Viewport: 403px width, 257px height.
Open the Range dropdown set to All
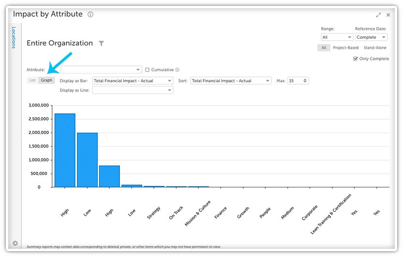[x=337, y=37]
